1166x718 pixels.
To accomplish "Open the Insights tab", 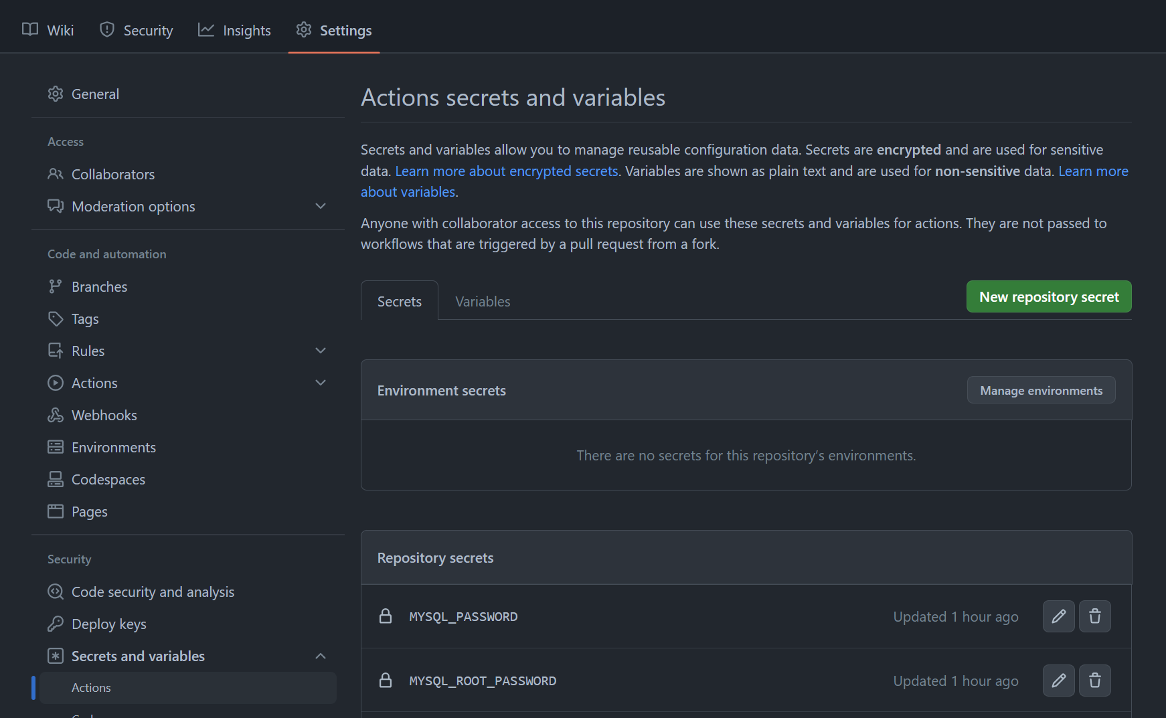I will pyautogui.click(x=234, y=30).
